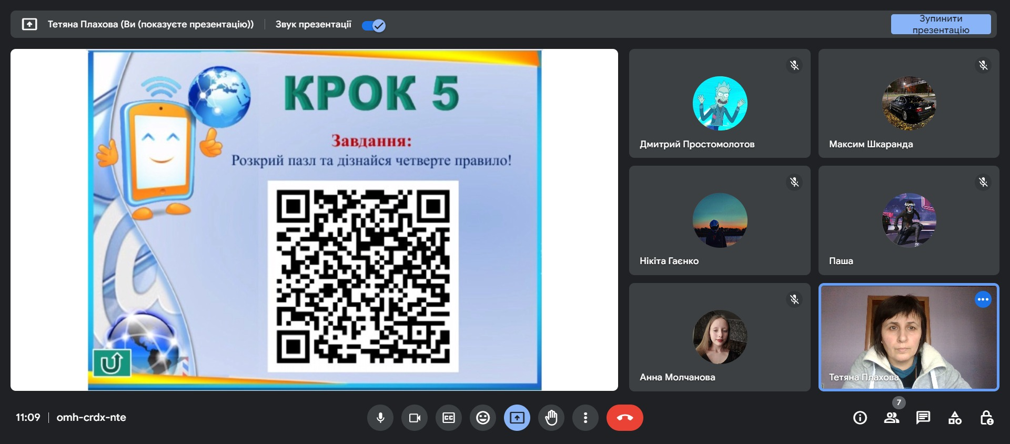The image size is (1010, 444).
Task: Click muted mic icon on Анна Молчанова tile
Action: (x=794, y=299)
